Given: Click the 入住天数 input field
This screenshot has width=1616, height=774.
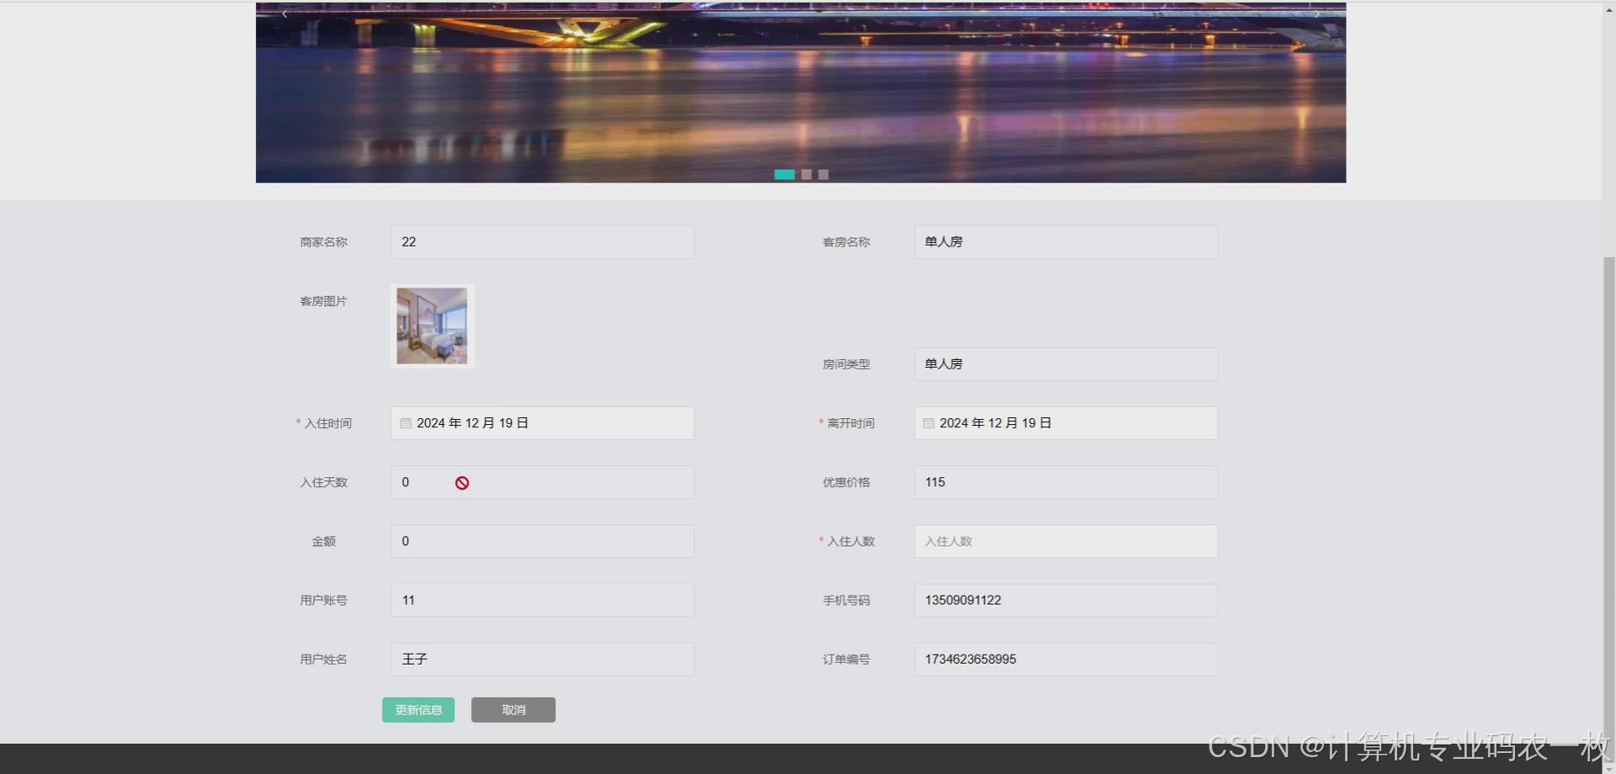Looking at the screenshot, I should coord(542,482).
